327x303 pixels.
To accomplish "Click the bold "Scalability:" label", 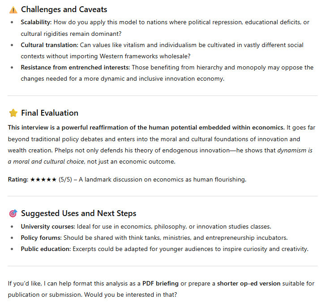I will tap(36, 22).
